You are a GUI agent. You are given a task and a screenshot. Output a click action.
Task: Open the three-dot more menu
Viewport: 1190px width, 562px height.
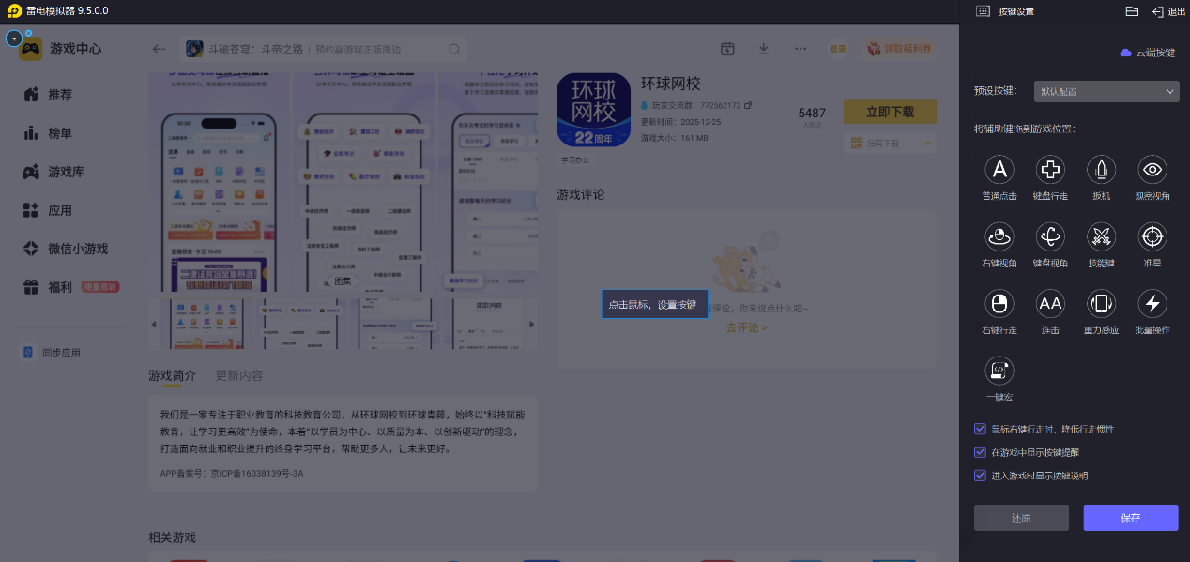click(x=801, y=49)
